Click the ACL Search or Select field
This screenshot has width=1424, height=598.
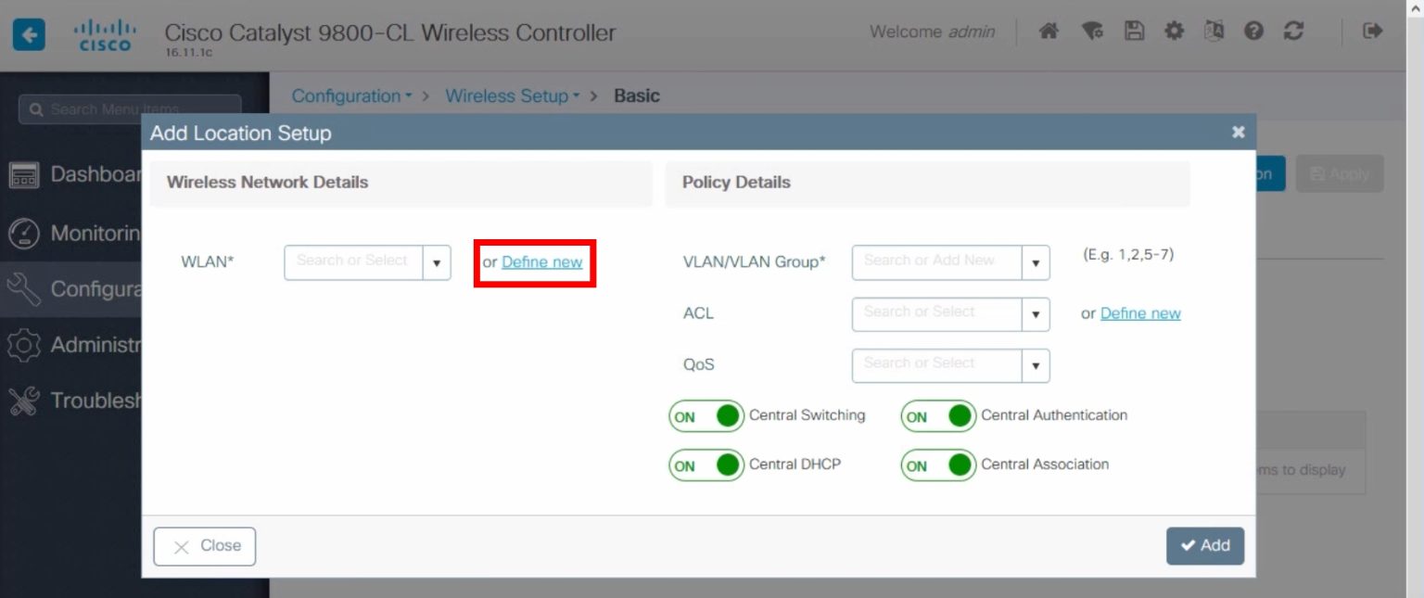point(936,314)
